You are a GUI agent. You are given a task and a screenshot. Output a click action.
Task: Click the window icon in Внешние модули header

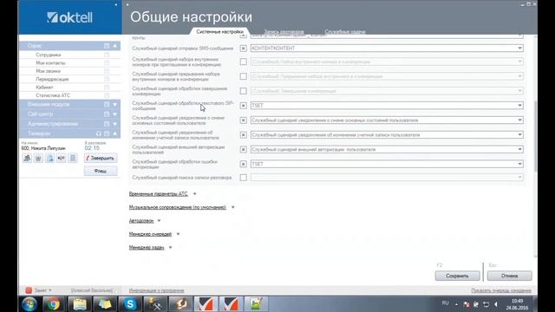click(x=107, y=104)
